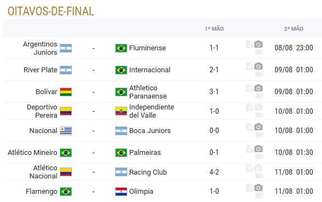Click Independiente del Valle team name
Screen dimensions: 322x202
[151, 111]
